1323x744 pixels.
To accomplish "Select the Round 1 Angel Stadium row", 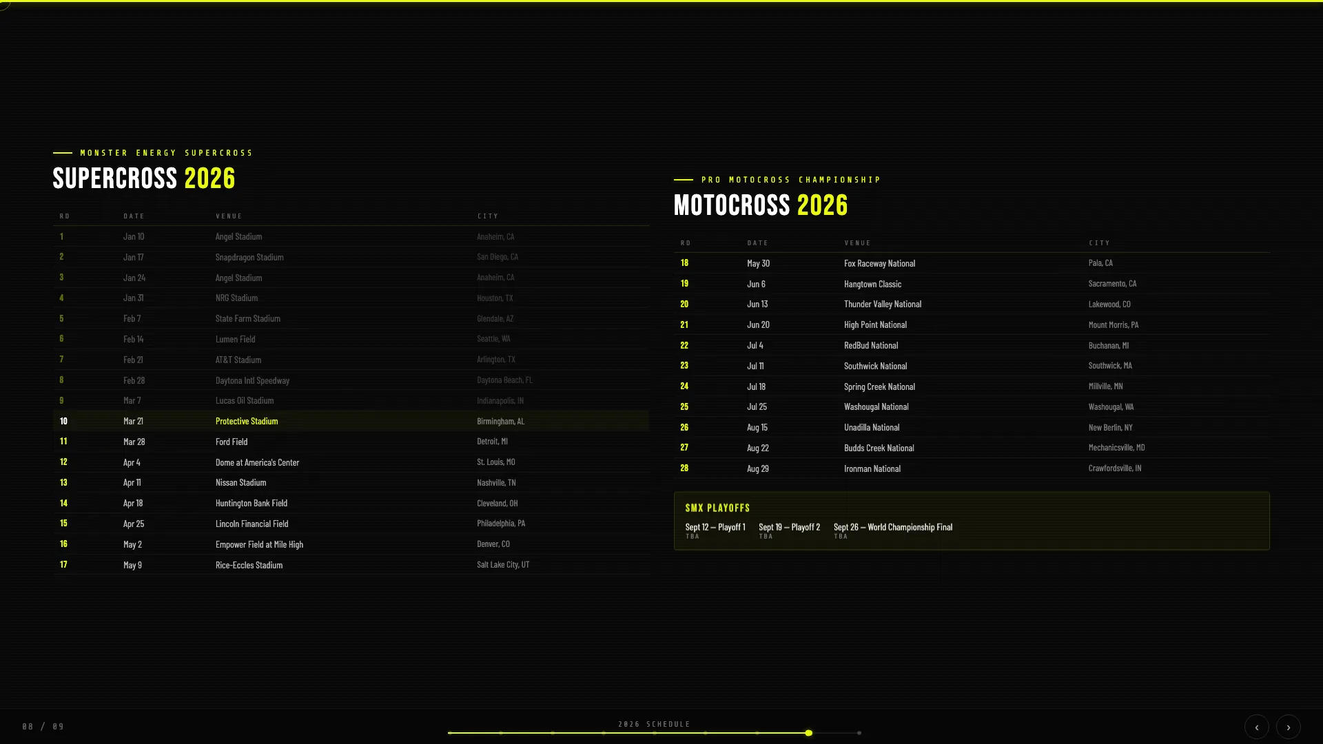I will click(x=351, y=236).
